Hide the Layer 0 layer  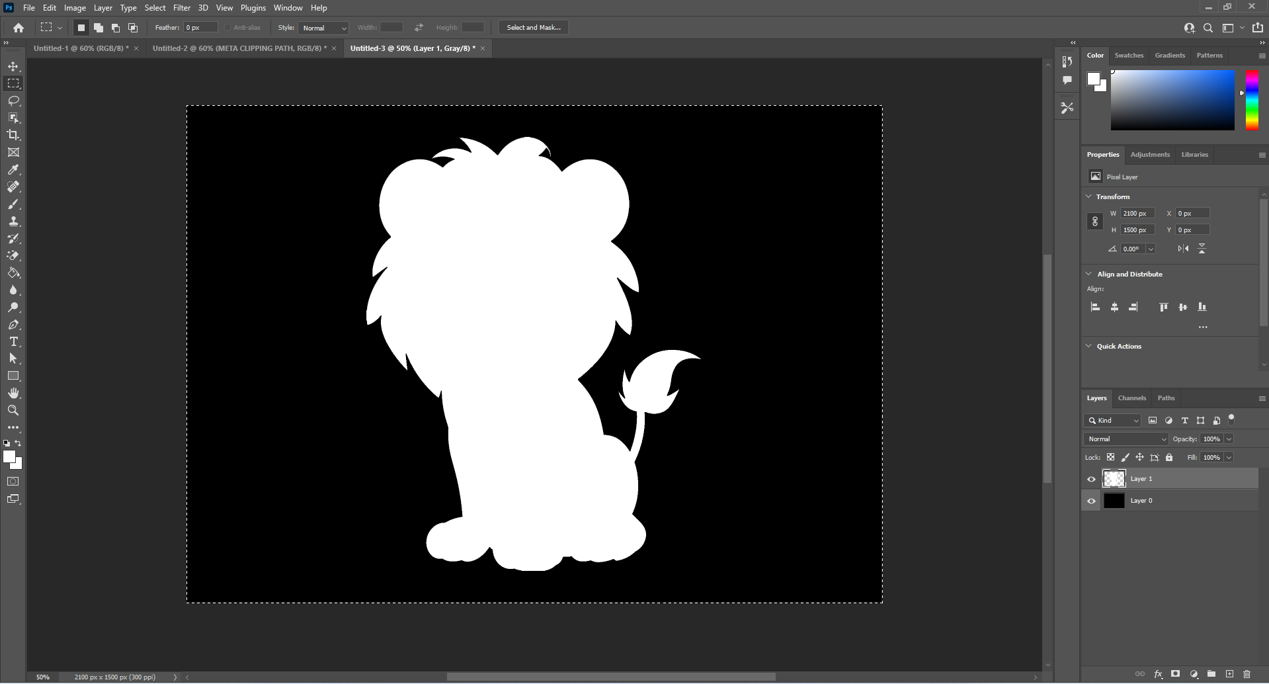tap(1091, 501)
